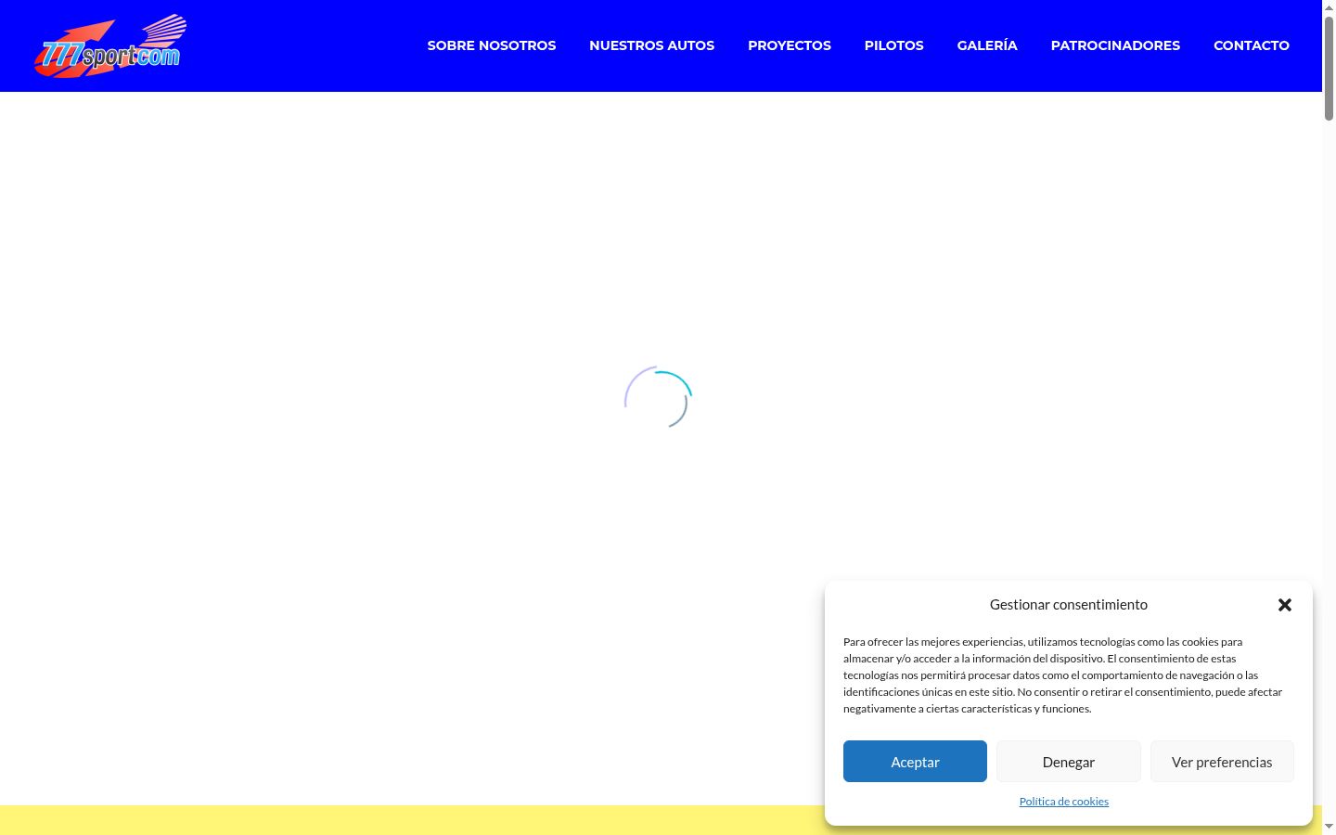Click the 777sportcom logo
The image size is (1336, 835).
tap(110, 46)
